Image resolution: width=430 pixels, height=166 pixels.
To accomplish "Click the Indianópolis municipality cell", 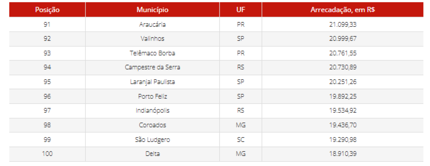I will 152,111.
